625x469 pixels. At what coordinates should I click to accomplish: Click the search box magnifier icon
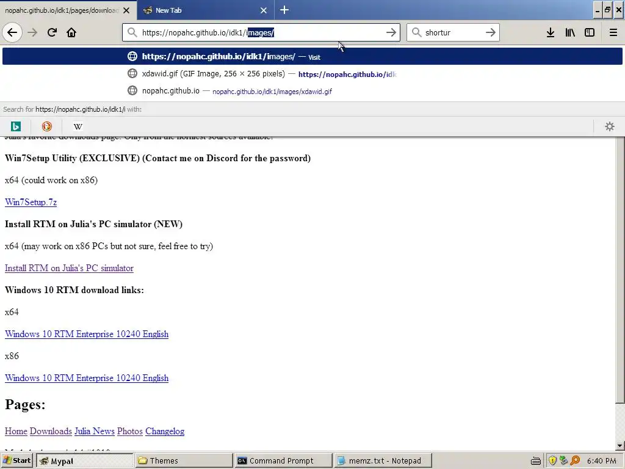[x=416, y=32]
